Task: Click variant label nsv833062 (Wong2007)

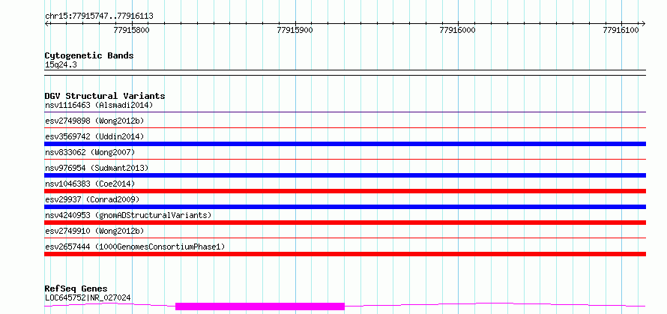Action: [90, 152]
